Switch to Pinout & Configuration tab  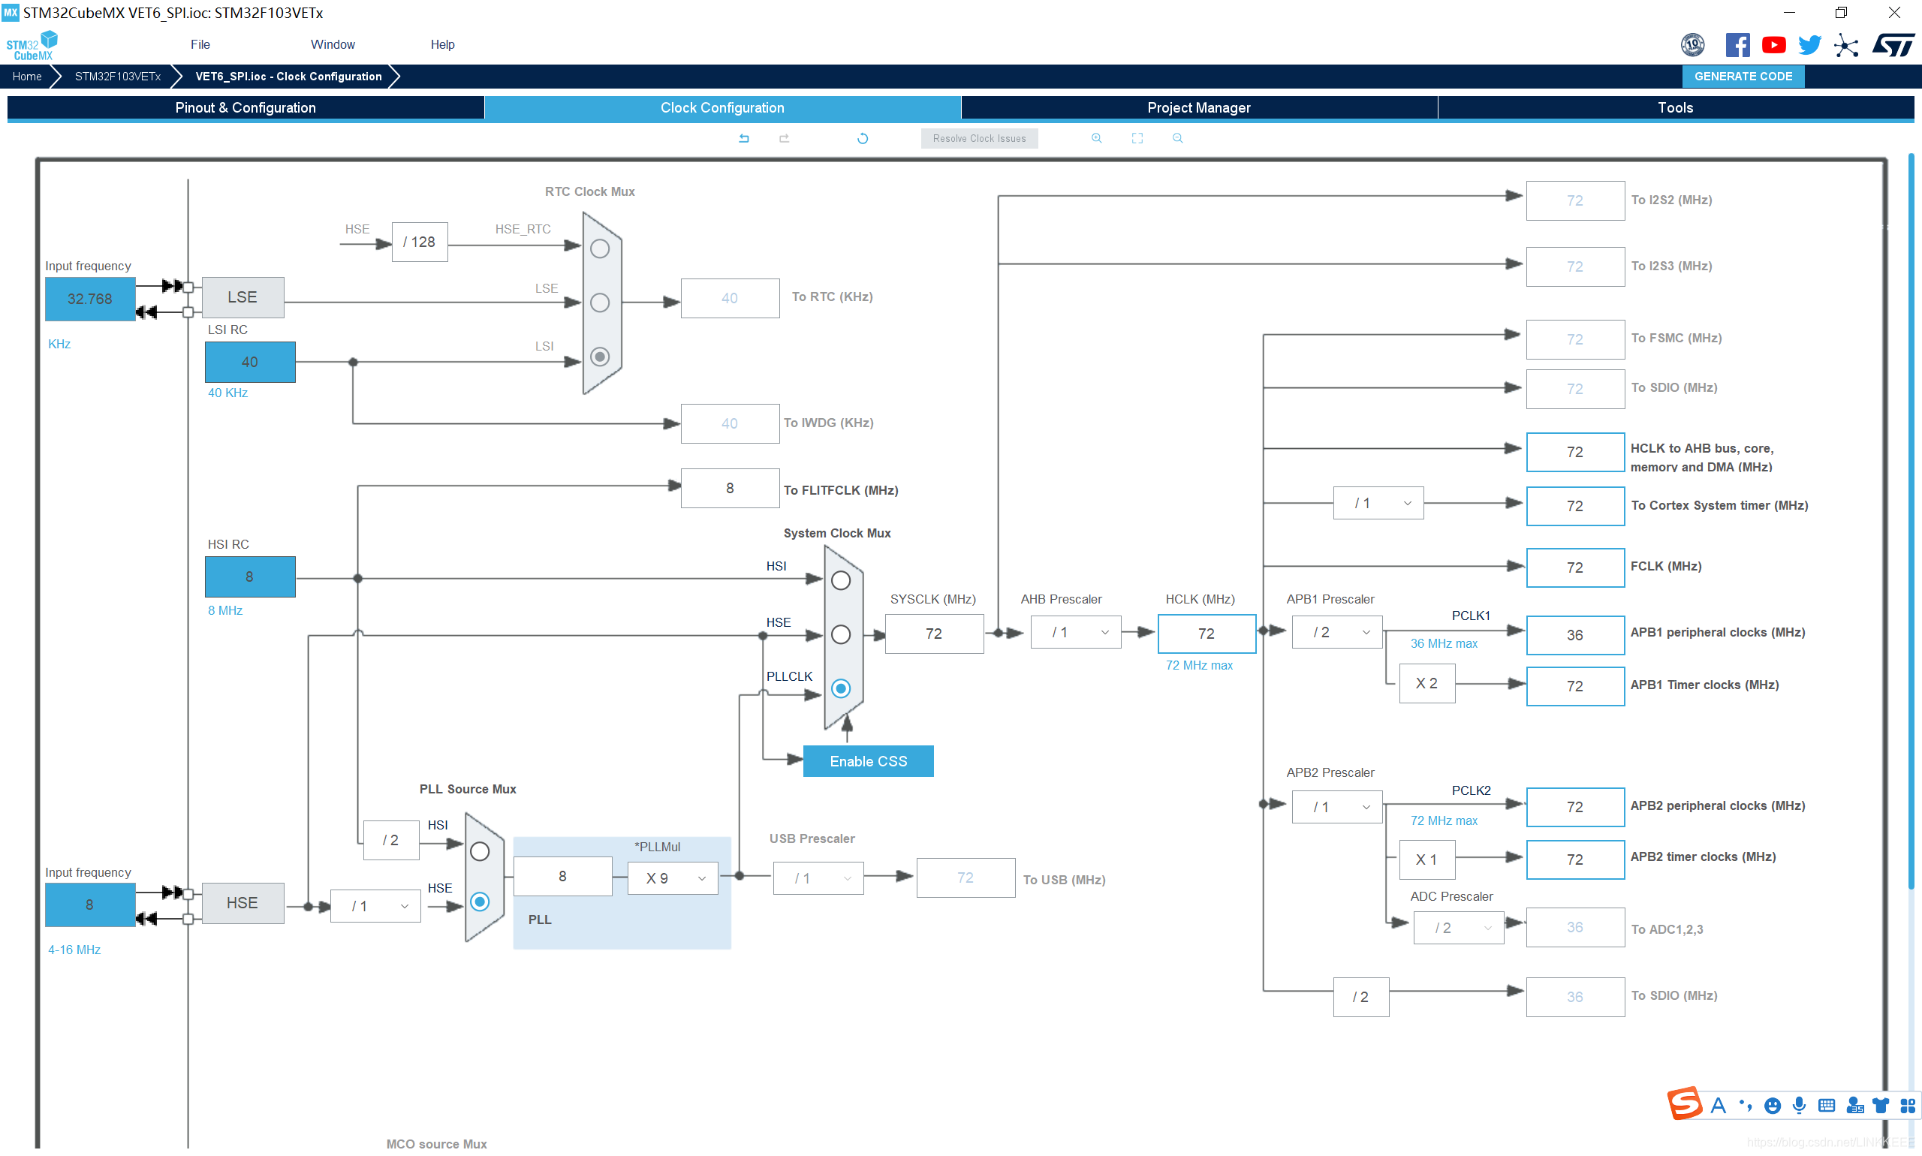[x=246, y=107]
